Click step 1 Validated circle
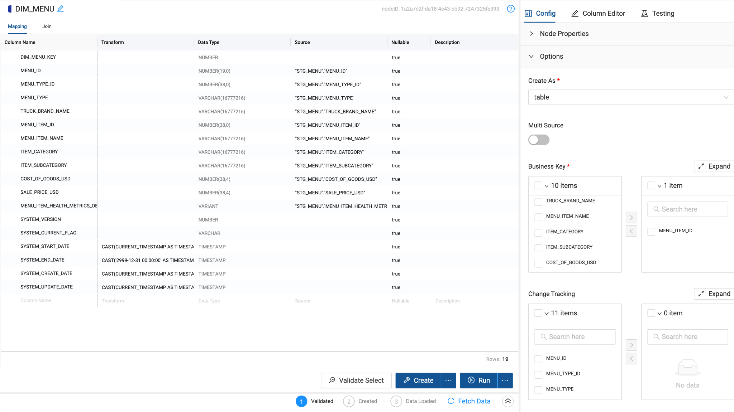This screenshot has width=734, height=412. [x=301, y=402]
